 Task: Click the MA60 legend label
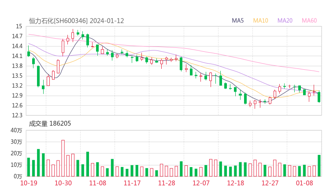(309, 21)
